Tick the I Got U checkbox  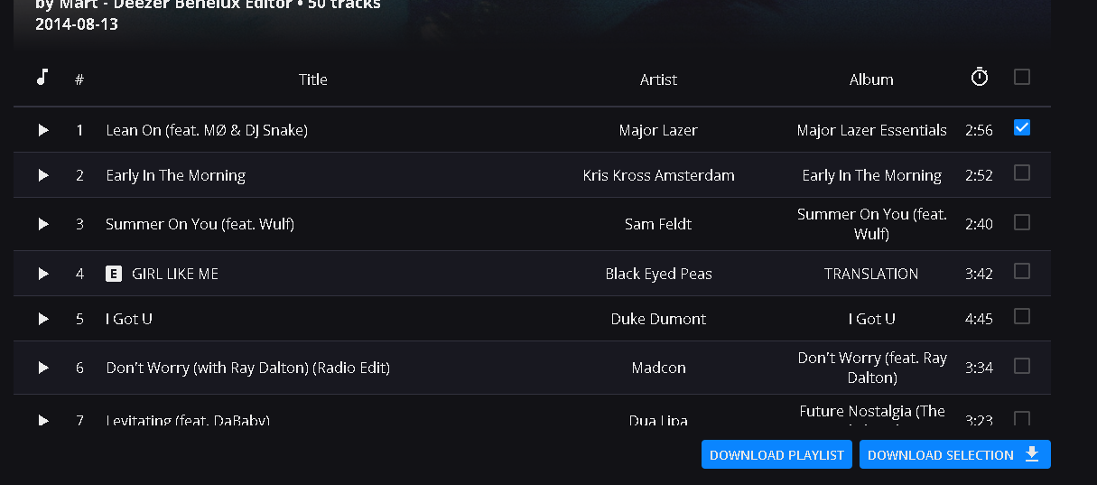point(1022,316)
